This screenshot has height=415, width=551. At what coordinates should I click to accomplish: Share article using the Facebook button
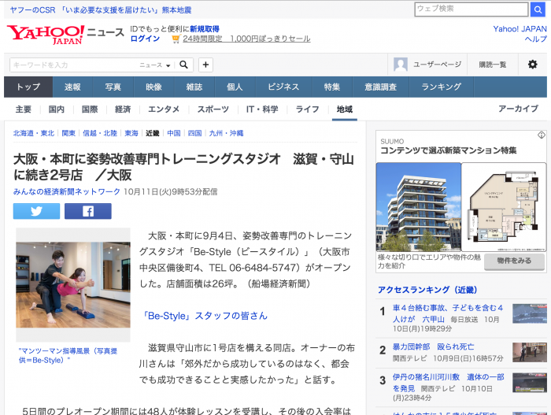tap(87, 211)
